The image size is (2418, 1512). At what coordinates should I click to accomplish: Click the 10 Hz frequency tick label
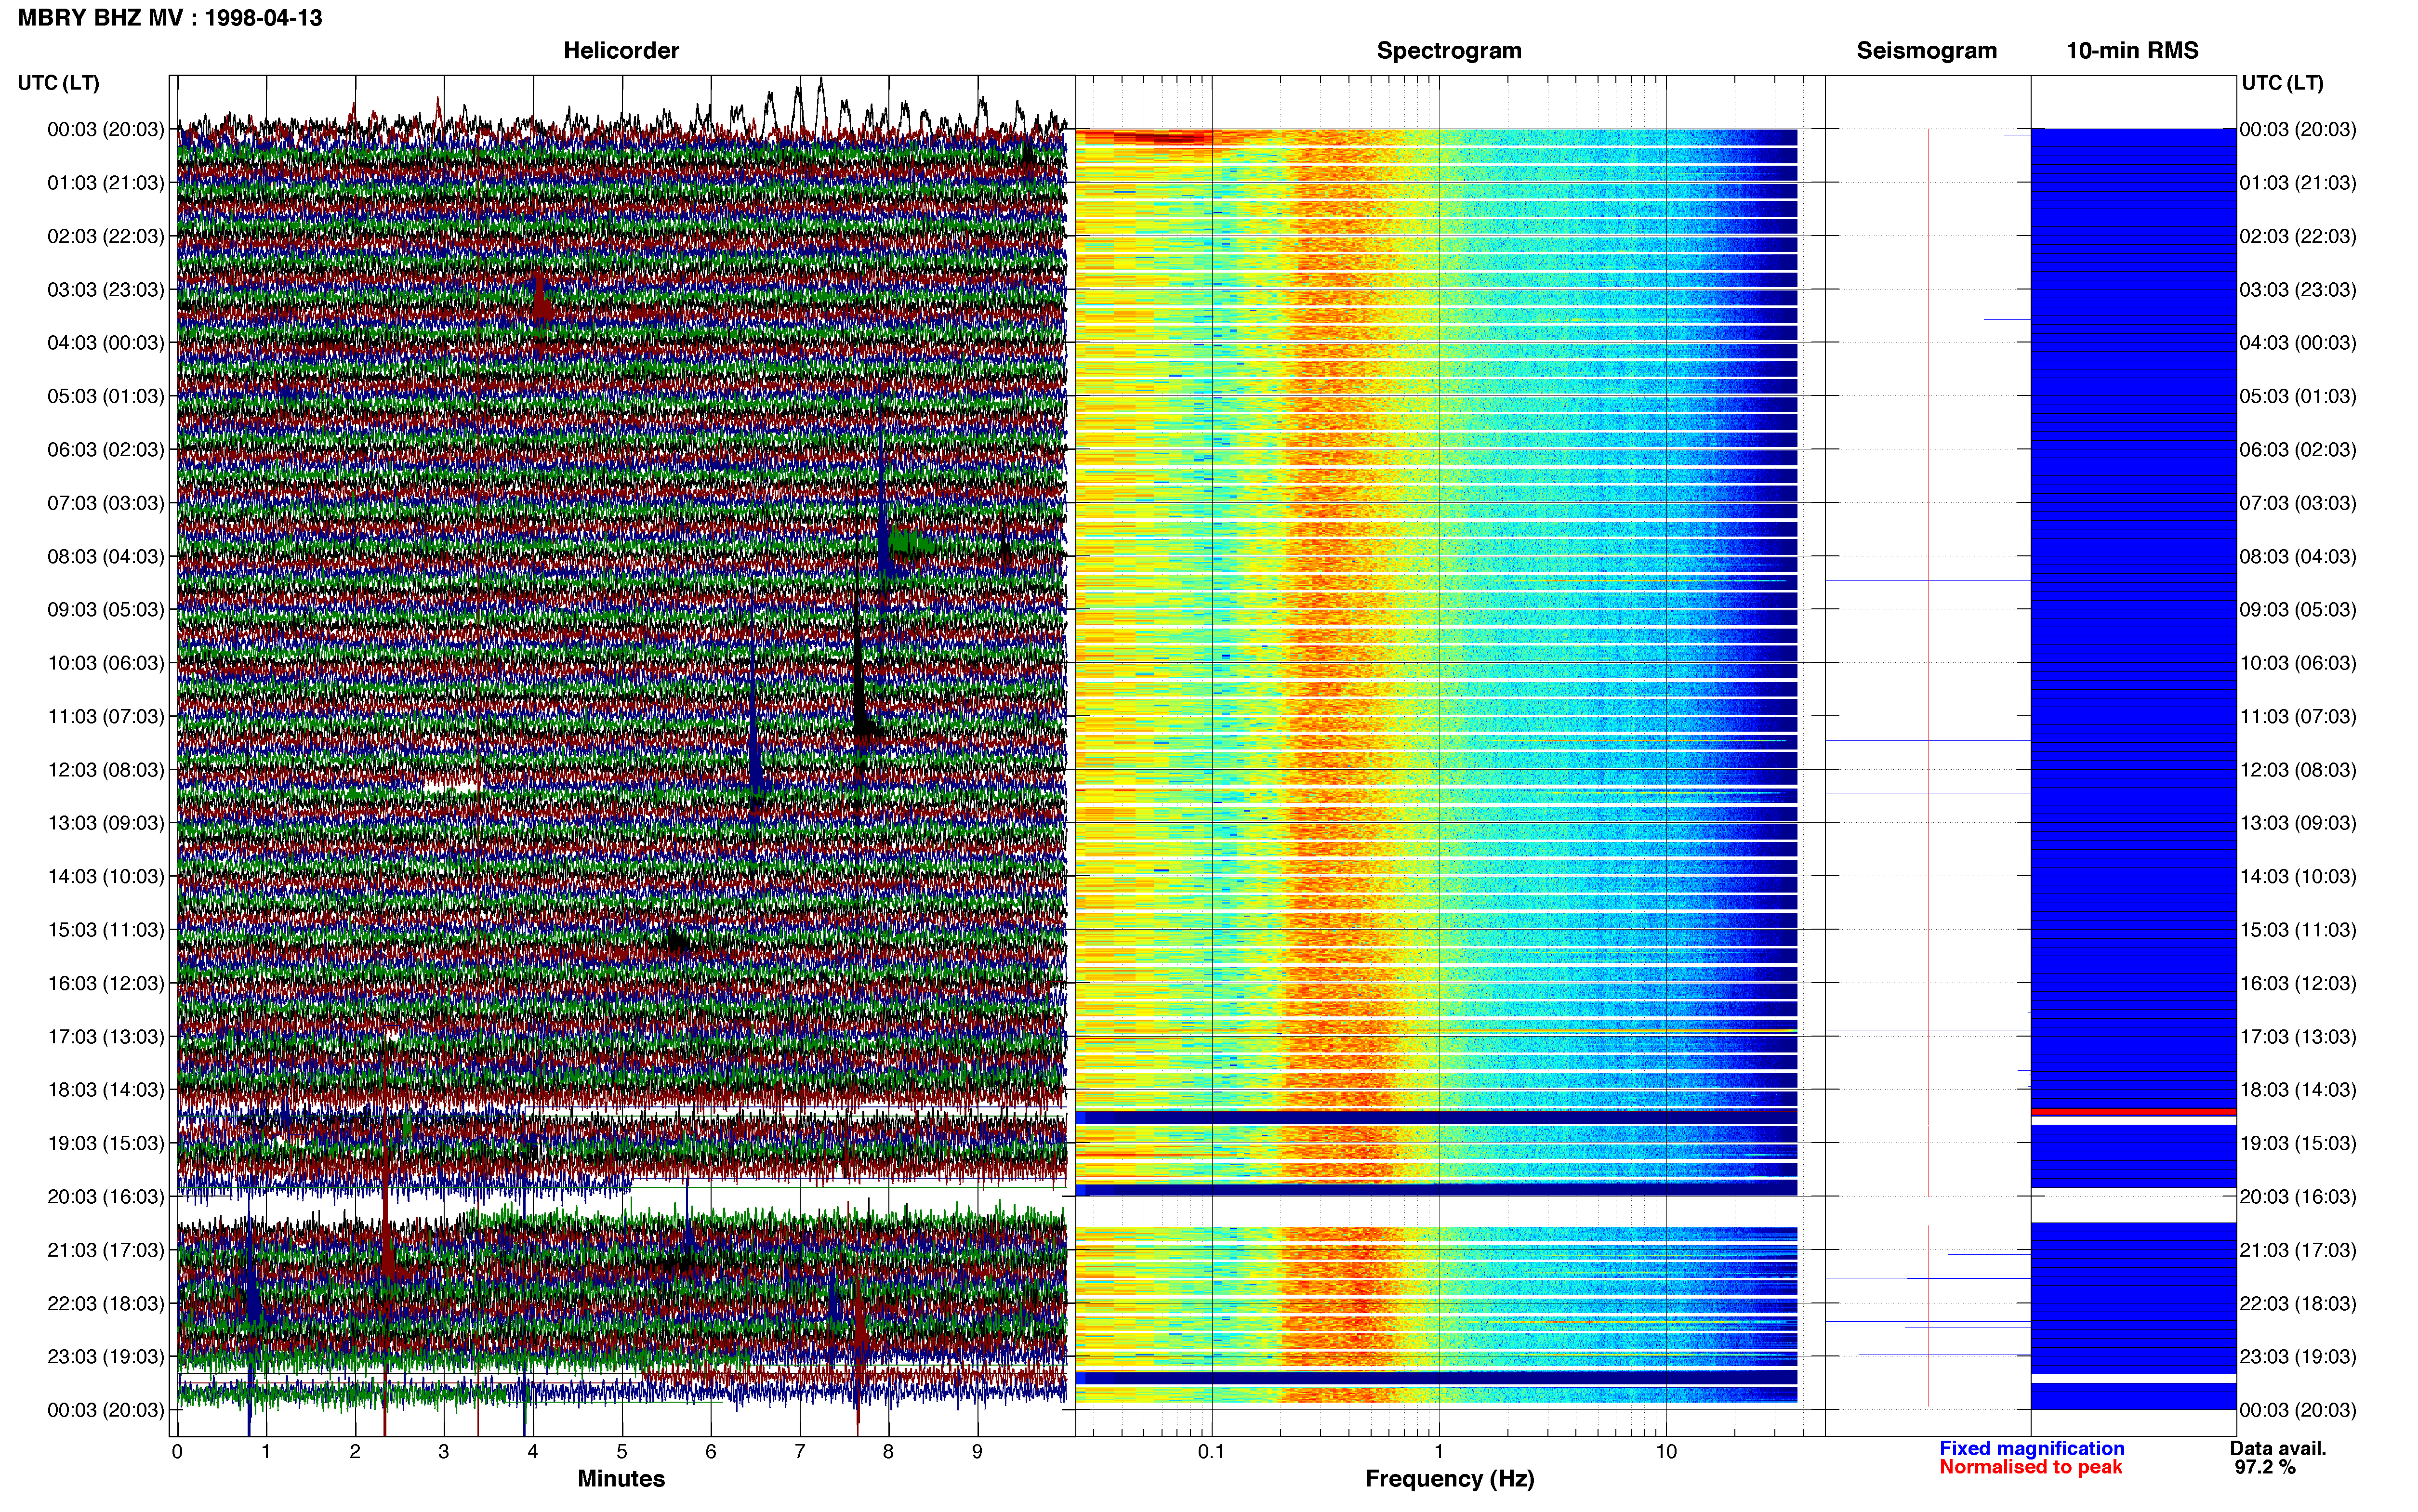pos(1666,1451)
